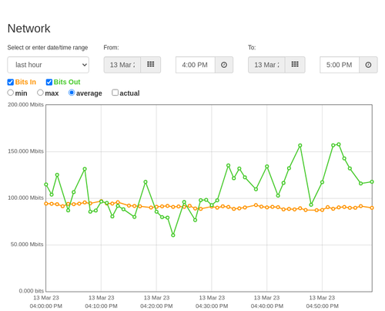The width and height of the screenshot is (385, 311).
Task: Select the min radio button
Action: tap(11, 93)
